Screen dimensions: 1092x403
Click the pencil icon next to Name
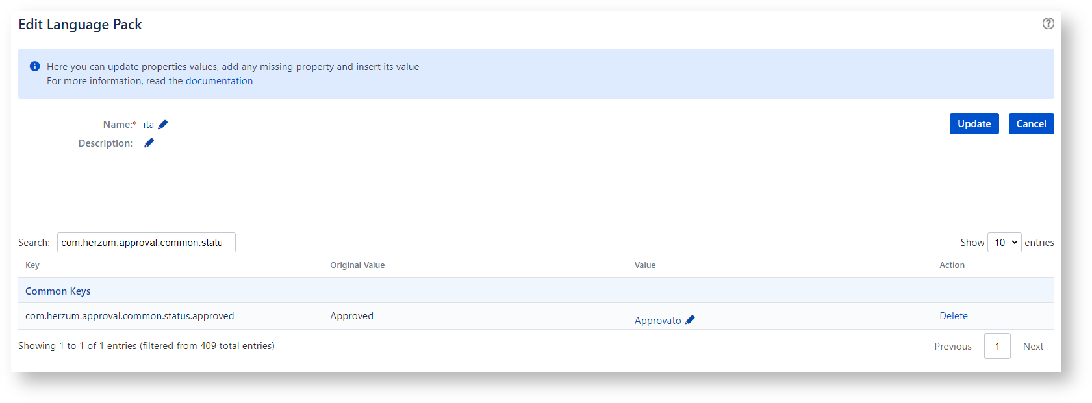[163, 125]
